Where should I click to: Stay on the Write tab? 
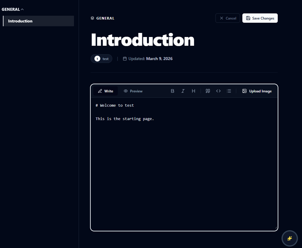point(106,91)
